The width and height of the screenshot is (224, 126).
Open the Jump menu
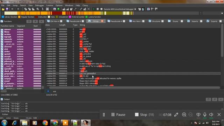coord(15,6)
